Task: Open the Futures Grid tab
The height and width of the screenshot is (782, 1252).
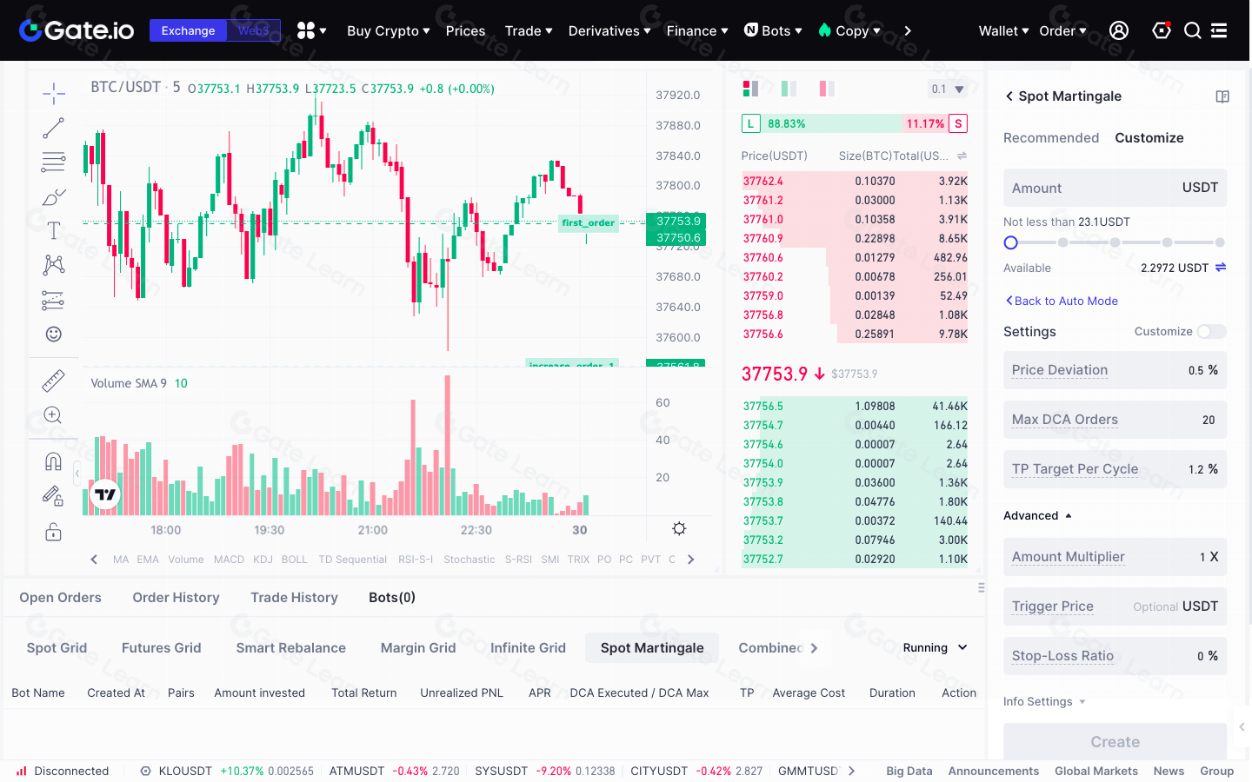Action: coord(161,647)
